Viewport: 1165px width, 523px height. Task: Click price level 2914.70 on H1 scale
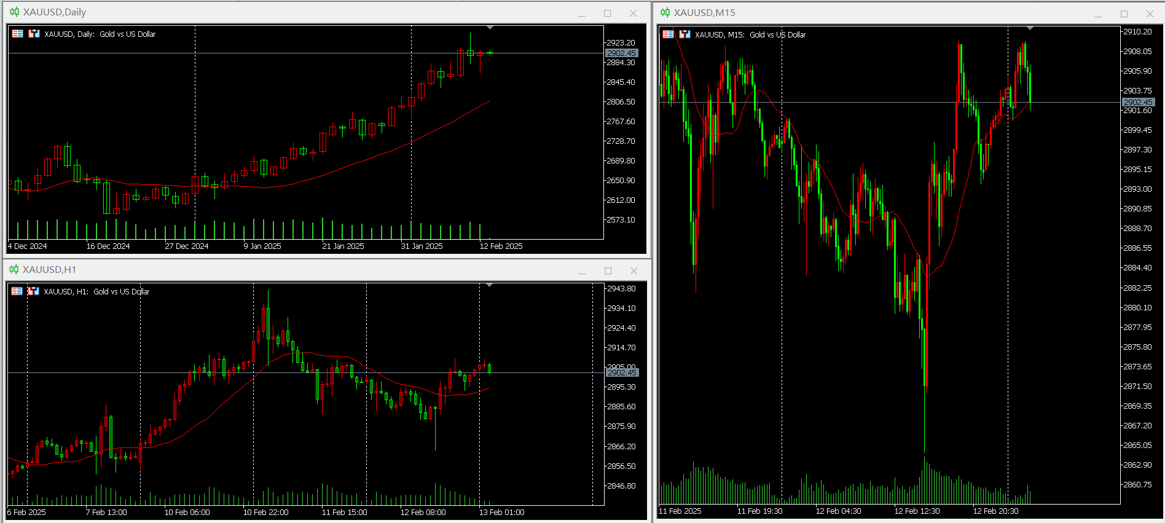click(x=622, y=348)
